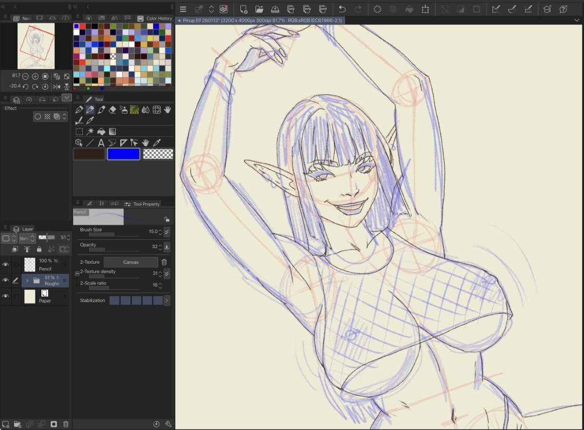The width and height of the screenshot is (584, 430).
Task: Choose the Fill bucket tool
Action: click(101, 131)
